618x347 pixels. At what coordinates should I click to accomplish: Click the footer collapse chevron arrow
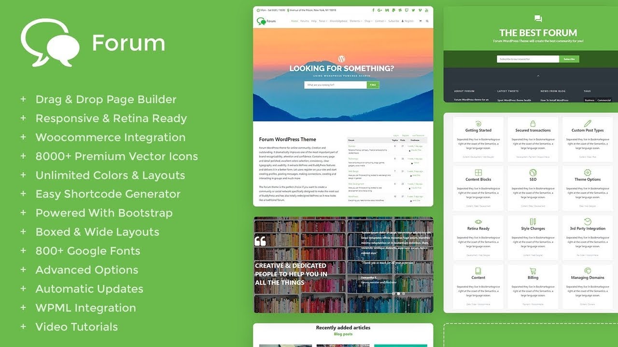coord(538,76)
